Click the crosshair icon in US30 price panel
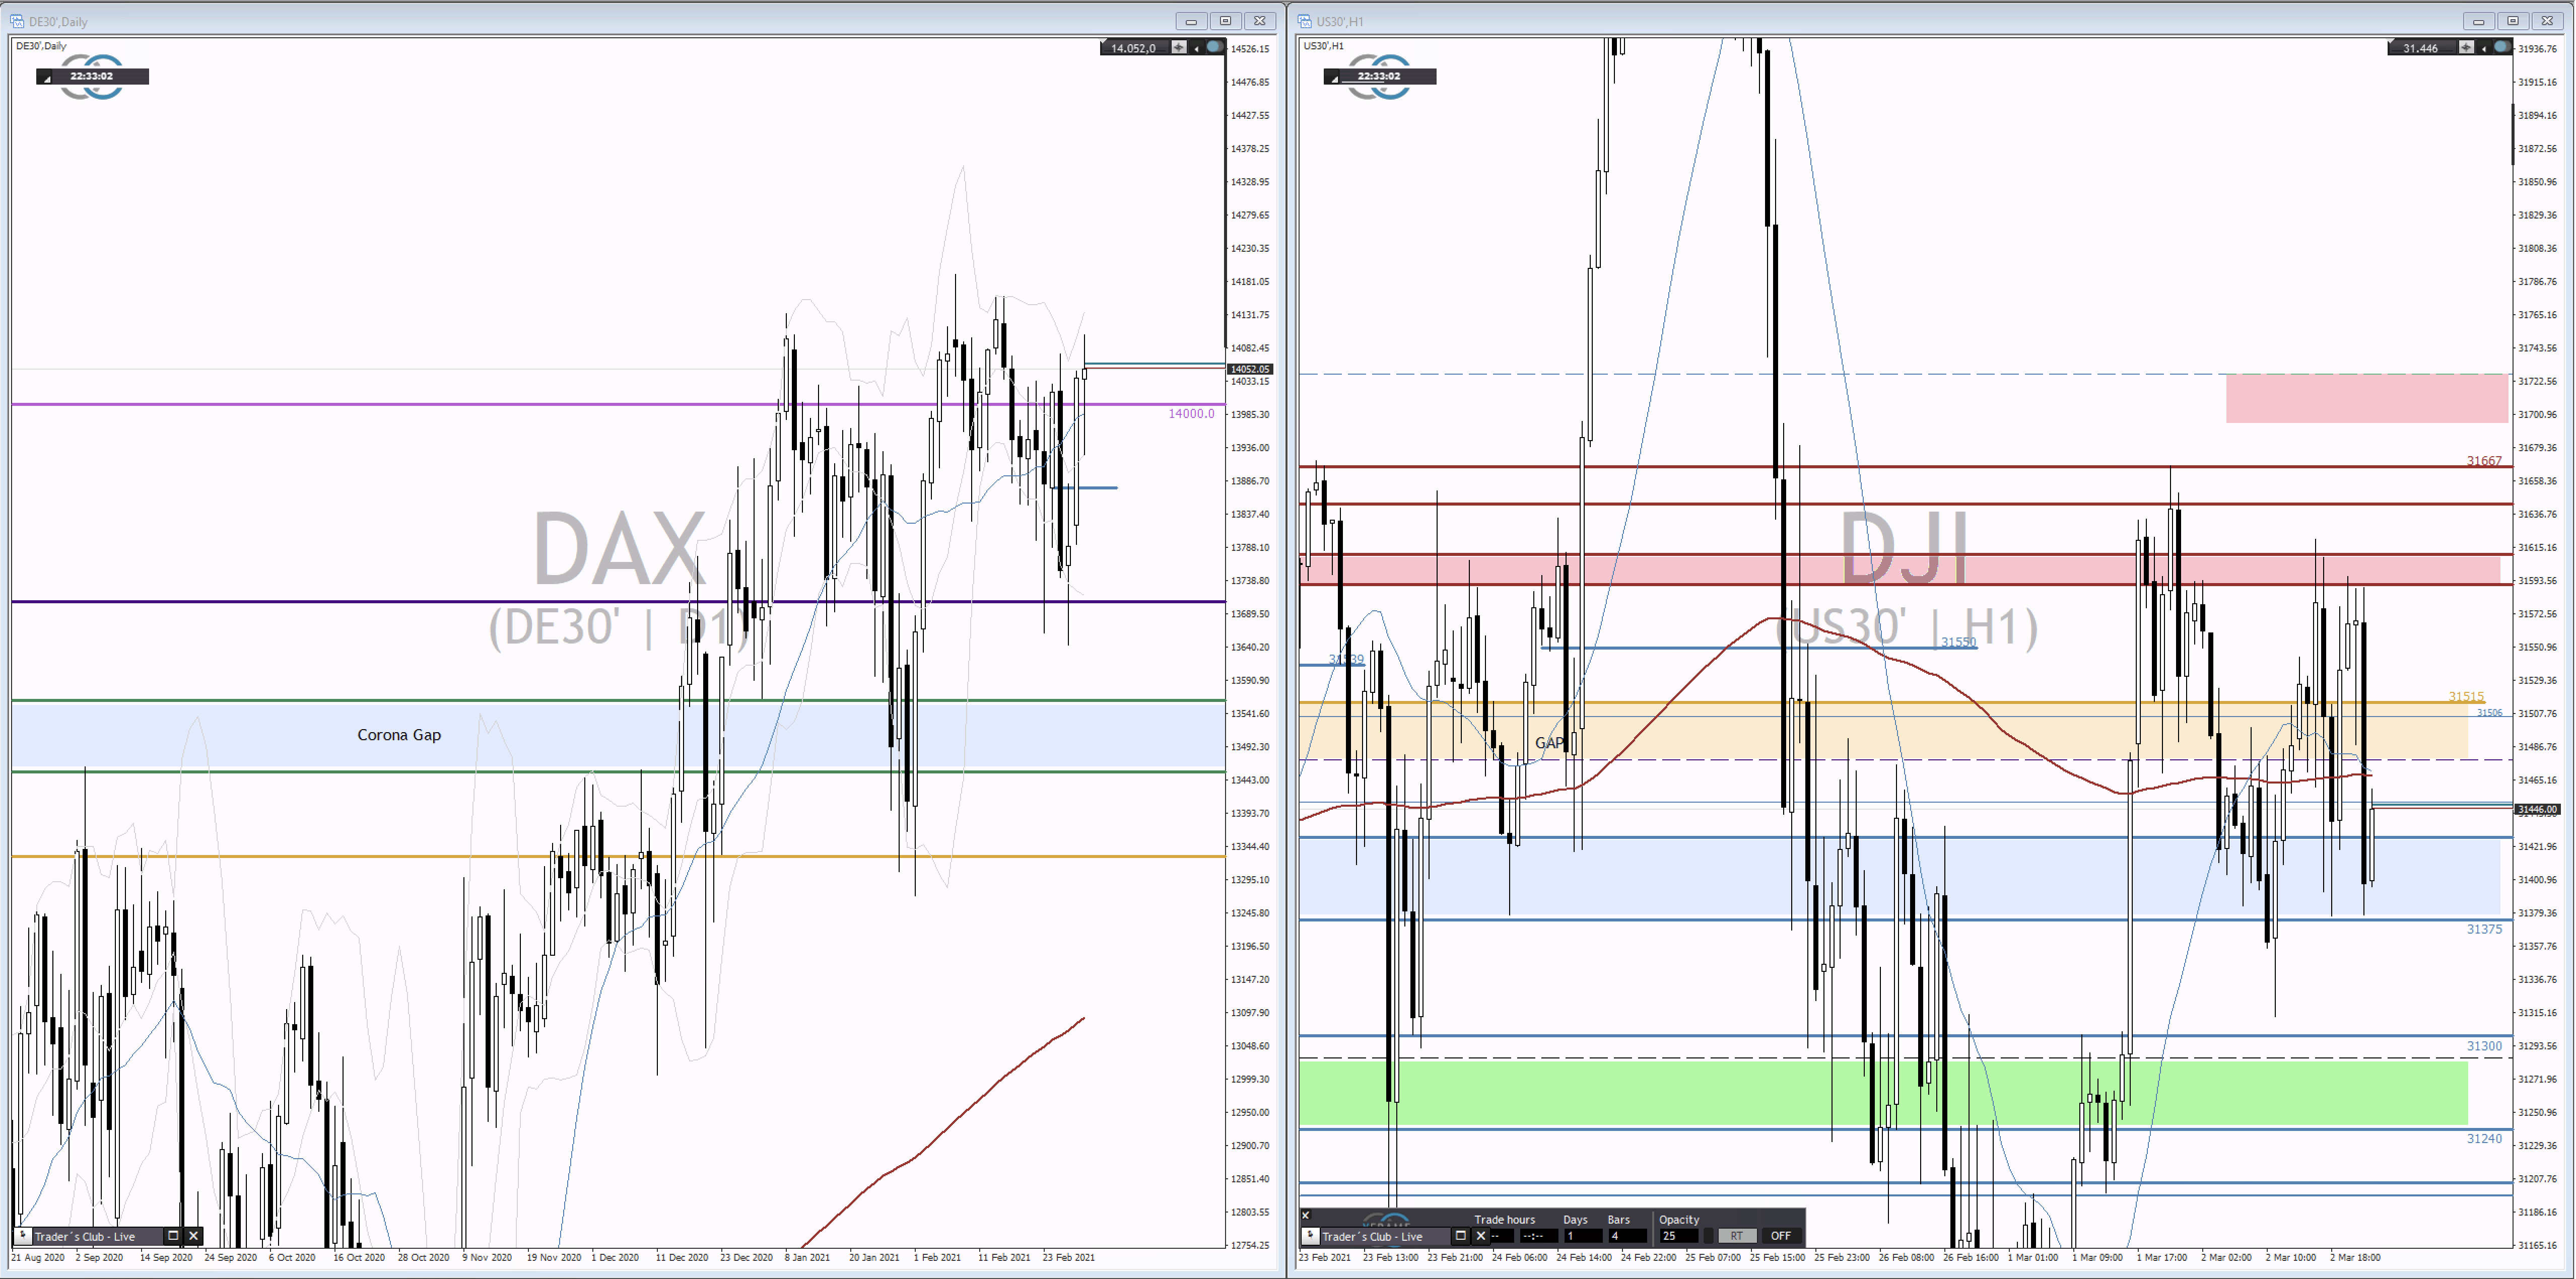The height and width of the screenshot is (1279, 2576). tap(2467, 47)
